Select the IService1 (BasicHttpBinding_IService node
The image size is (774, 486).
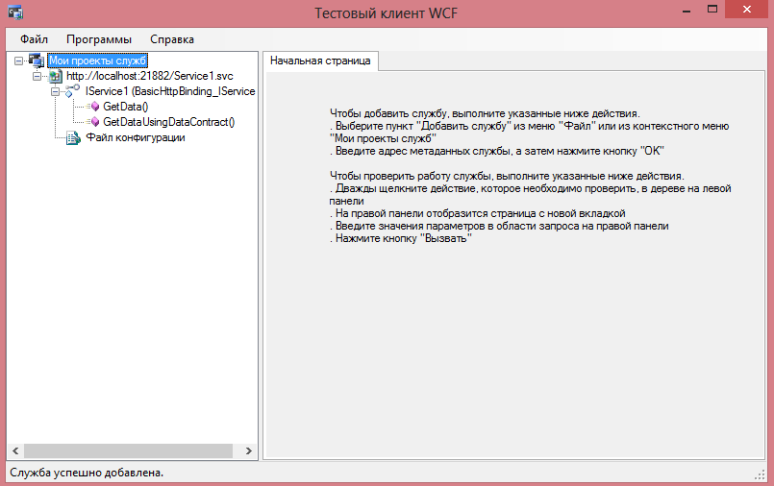tap(170, 91)
